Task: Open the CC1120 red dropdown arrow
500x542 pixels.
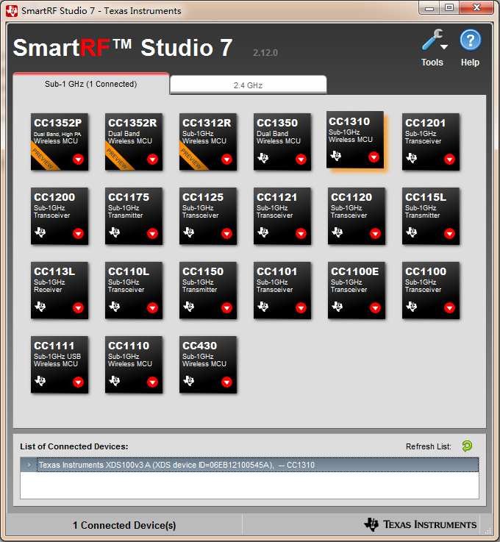Action: (375, 234)
